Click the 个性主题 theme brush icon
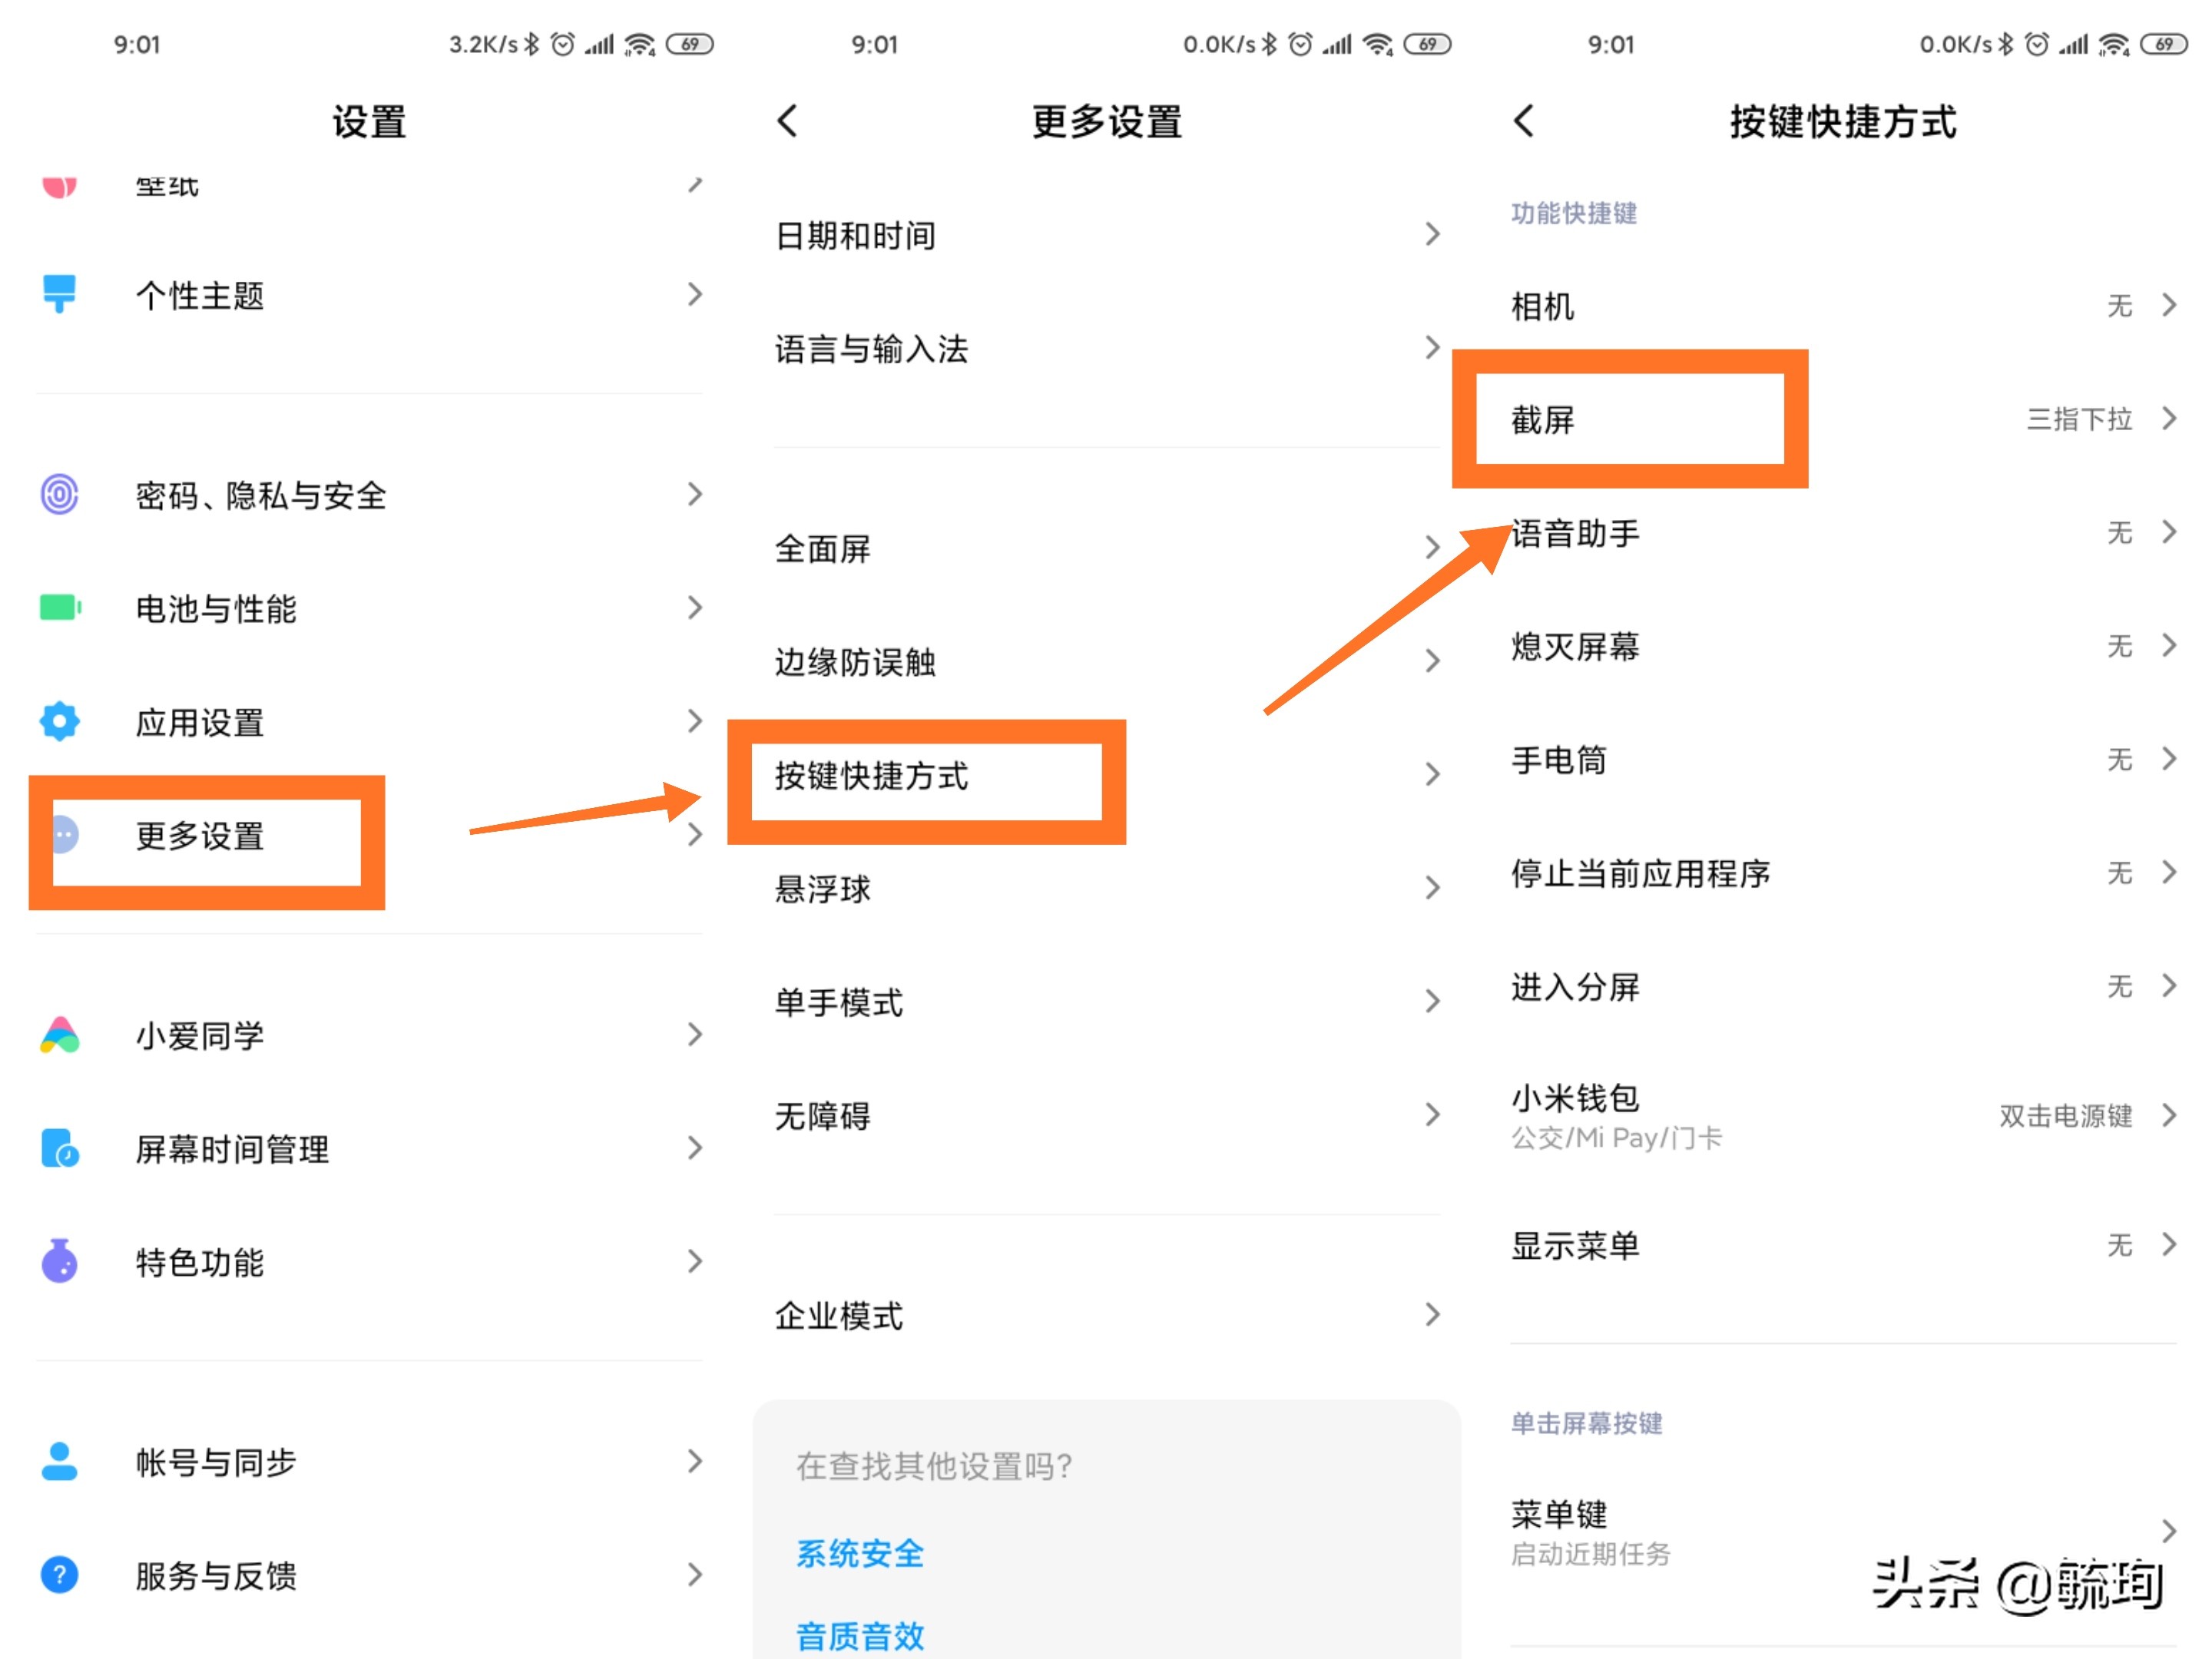This screenshot has height=1659, width=2212. click(x=59, y=293)
